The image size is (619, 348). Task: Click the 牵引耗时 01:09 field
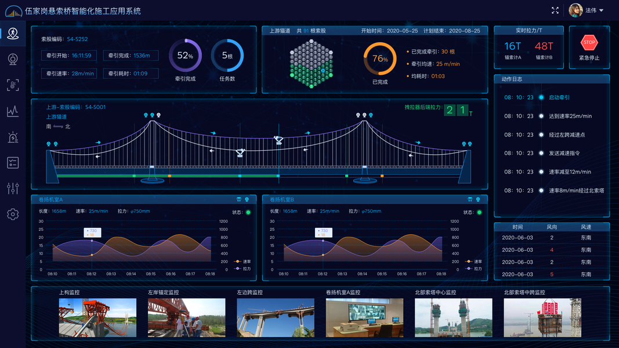coord(131,74)
